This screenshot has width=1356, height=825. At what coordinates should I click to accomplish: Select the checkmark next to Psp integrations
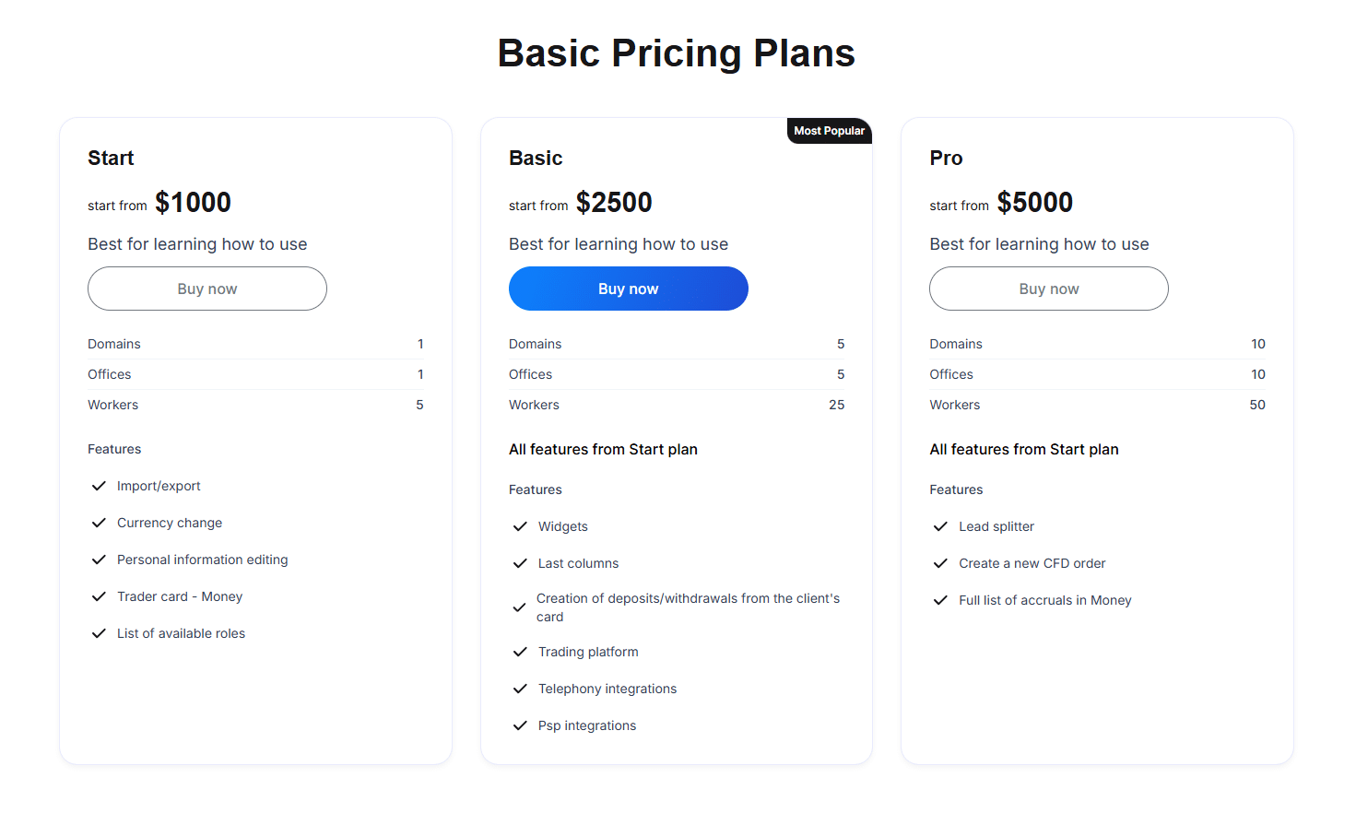(520, 725)
